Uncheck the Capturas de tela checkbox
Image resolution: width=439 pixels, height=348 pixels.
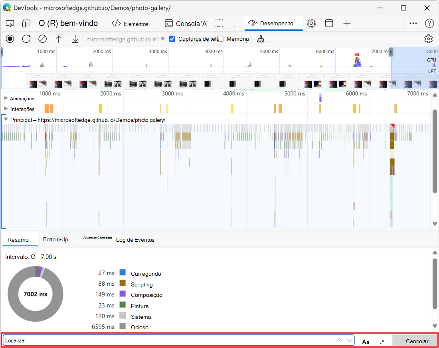[172, 39]
